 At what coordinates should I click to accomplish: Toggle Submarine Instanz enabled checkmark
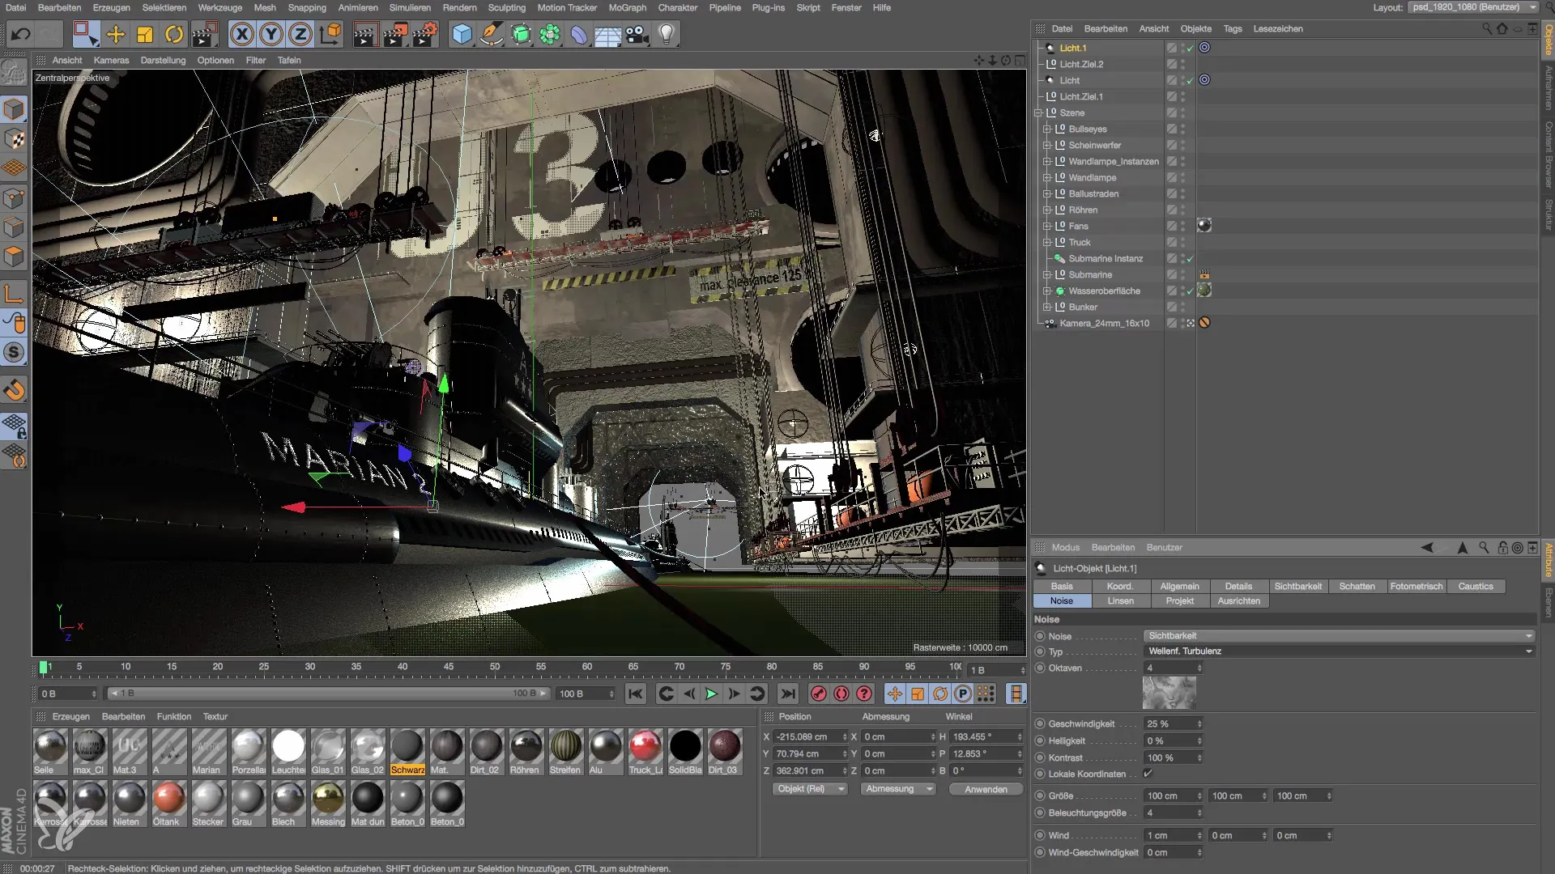tap(1190, 258)
